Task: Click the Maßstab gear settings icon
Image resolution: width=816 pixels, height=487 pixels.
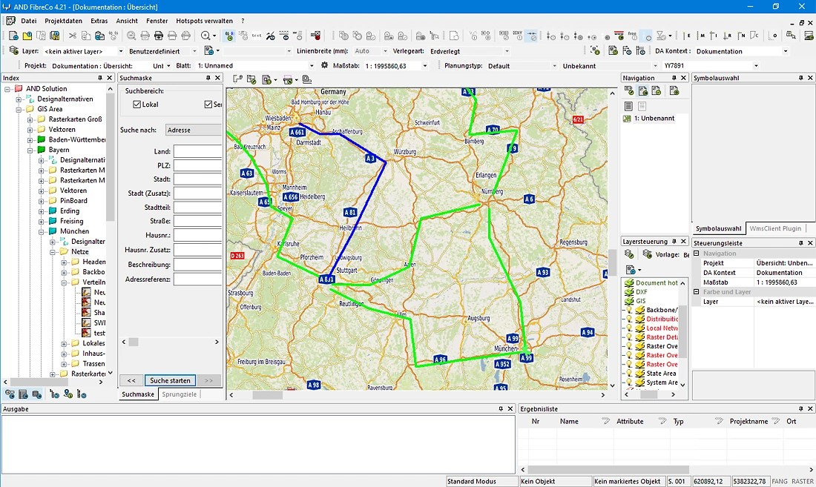Action: 324,65
